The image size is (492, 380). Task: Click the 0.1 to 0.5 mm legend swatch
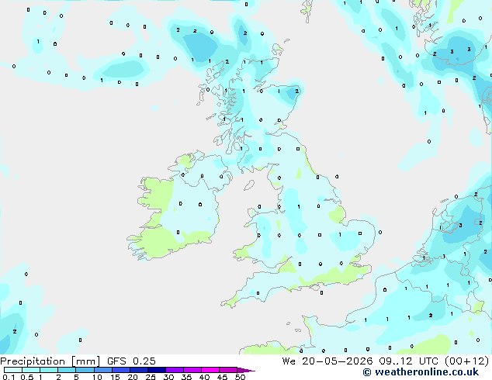[x=13, y=370]
